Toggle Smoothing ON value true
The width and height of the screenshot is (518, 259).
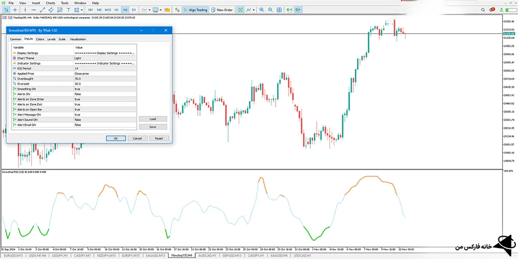tap(105, 89)
